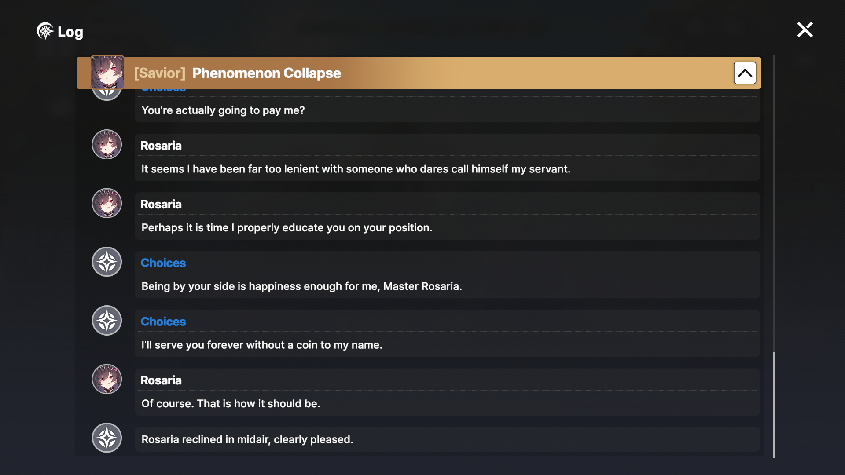Click star icon beside "I'll serve you forever" choice
The height and width of the screenshot is (475, 845).
[x=107, y=321]
